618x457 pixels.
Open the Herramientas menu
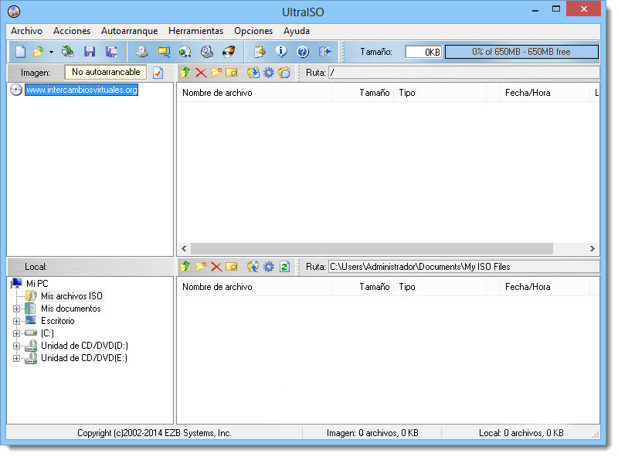click(195, 31)
